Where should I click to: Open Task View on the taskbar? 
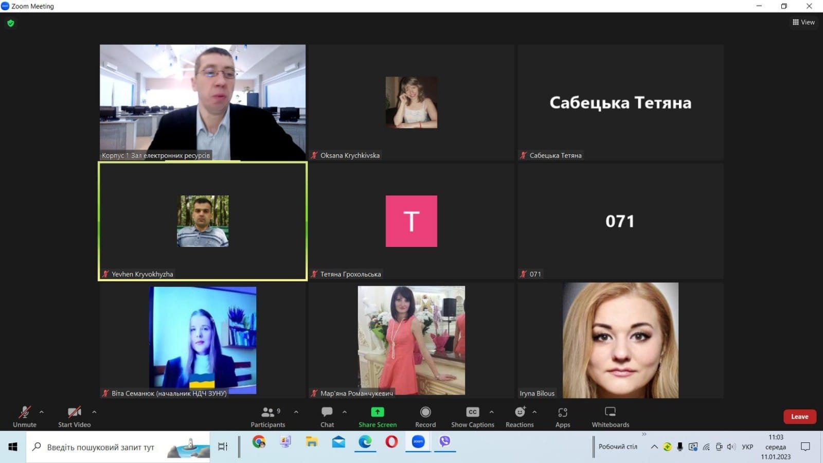tap(223, 447)
